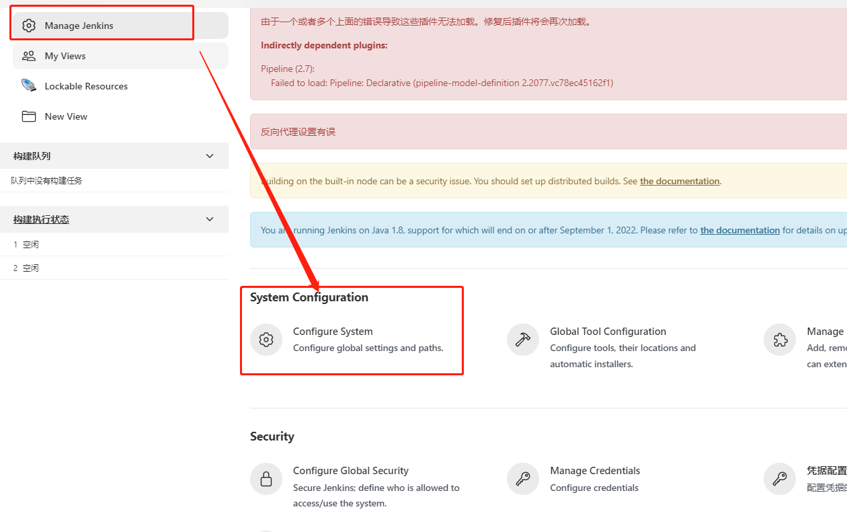Open My Views from the sidebar
Image resolution: width=847 pixels, height=532 pixels.
(65, 56)
